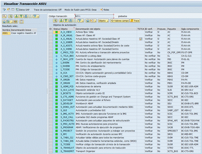Click the Display/Change toggle icon in top toolbar
The width and height of the screenshot is (202, 154).
(x=4, y=10)
